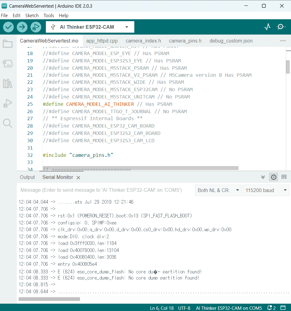This screenshot has width=291, height=311.
Task: Open the 115200 baud dropdown
Action: click(x=266, y=190)
